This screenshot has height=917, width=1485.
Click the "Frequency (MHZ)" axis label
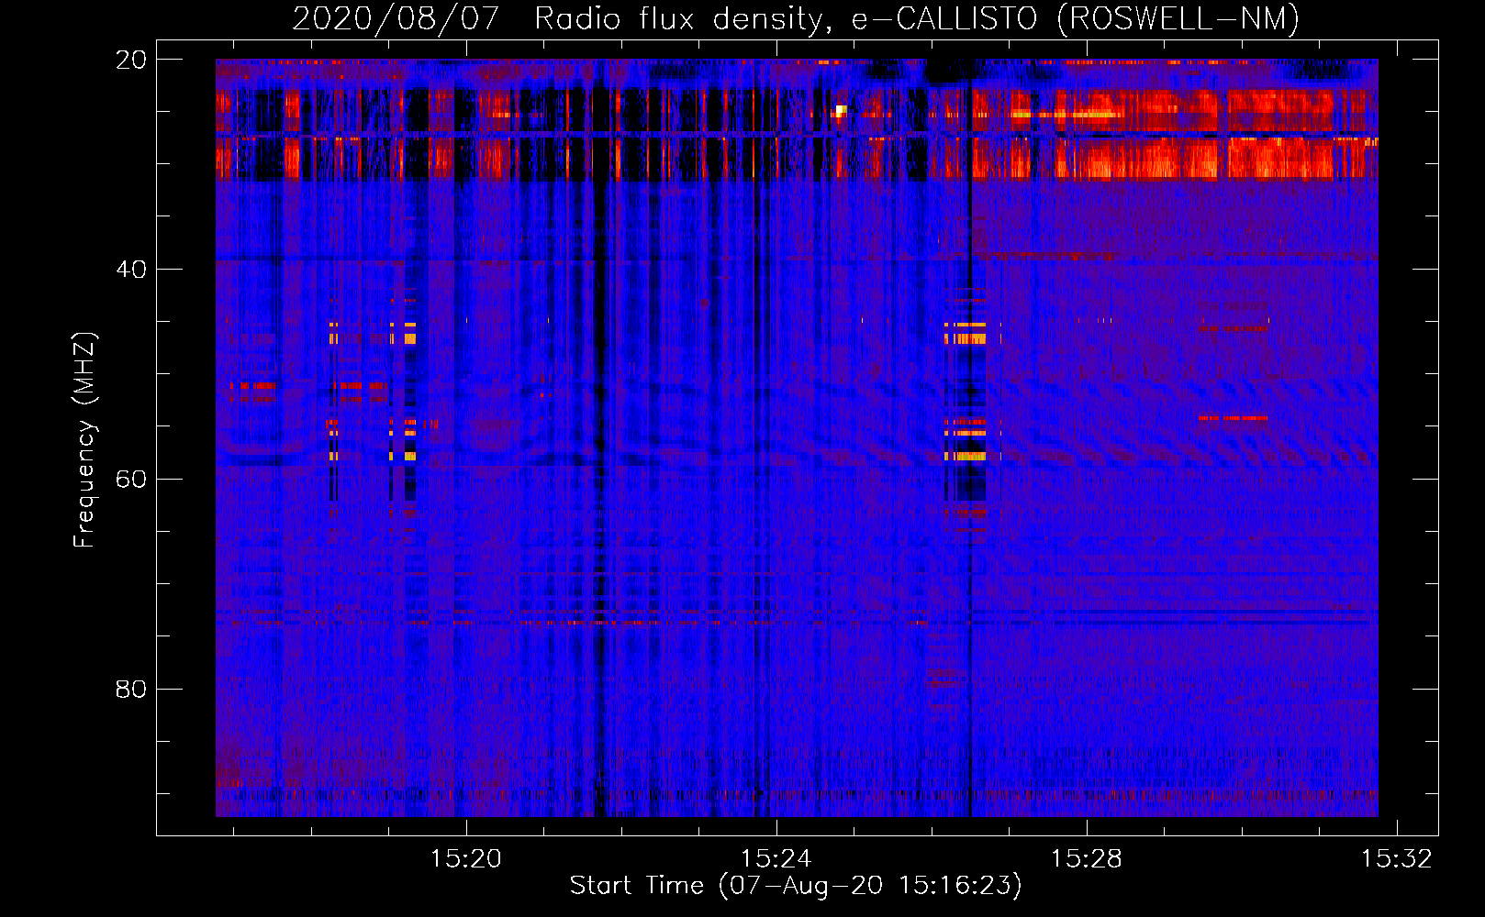tap(84, 440)
